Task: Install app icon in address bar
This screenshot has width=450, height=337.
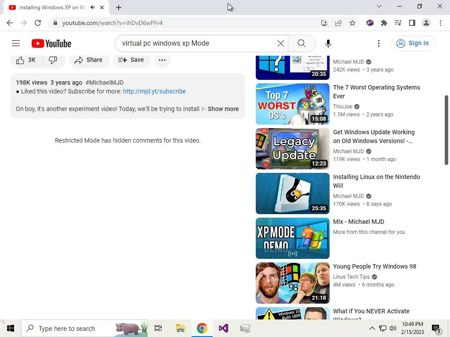Action: [324, 23]
